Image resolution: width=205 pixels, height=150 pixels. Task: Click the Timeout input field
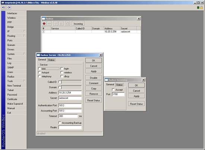(68, 116)
